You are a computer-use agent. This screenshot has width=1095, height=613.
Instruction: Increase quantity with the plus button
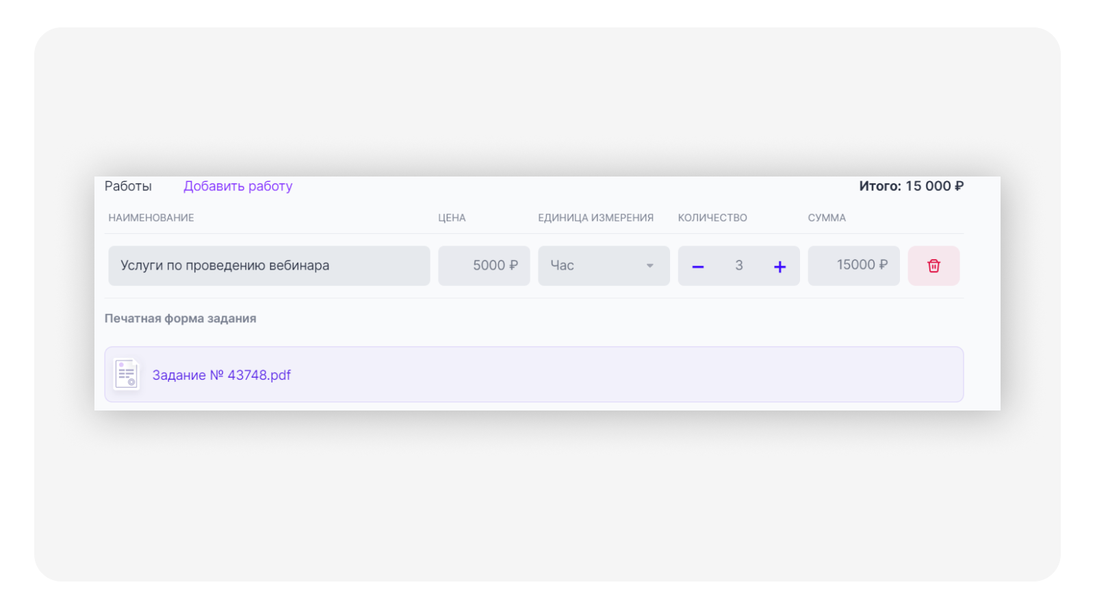780,266
